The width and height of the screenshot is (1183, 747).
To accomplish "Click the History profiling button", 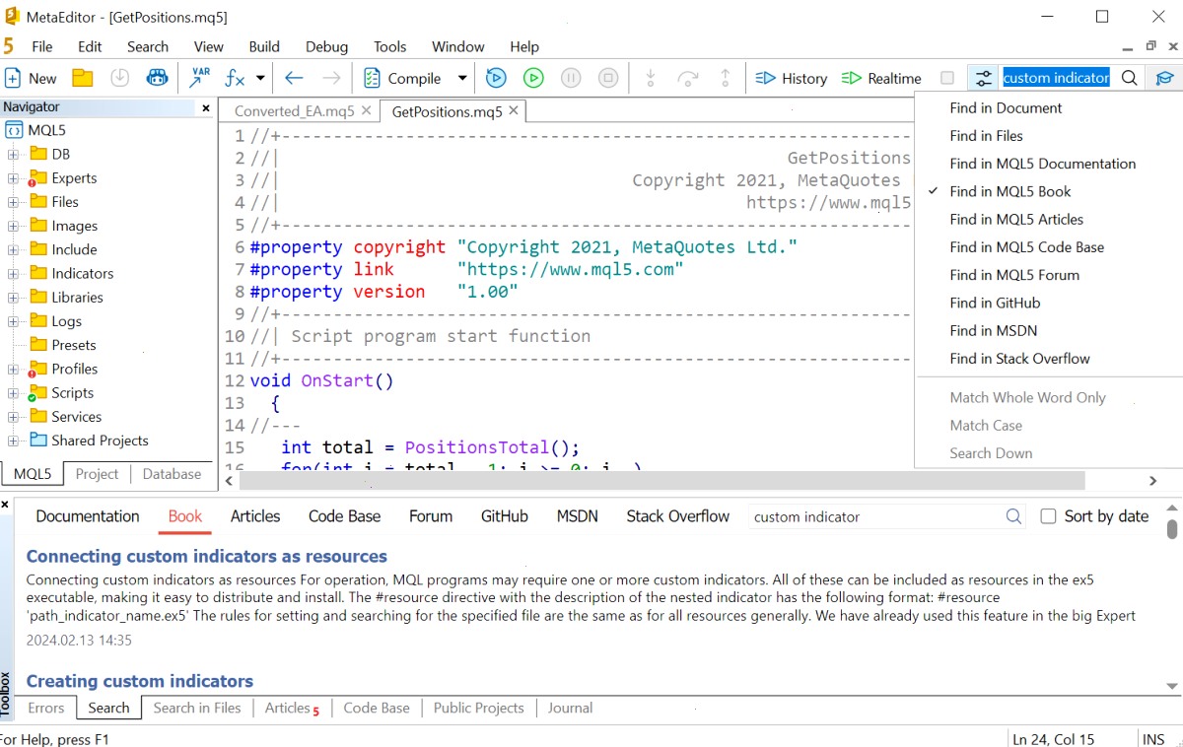I will [791, 78].
